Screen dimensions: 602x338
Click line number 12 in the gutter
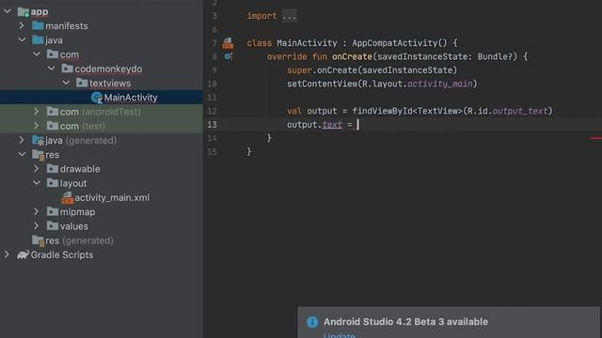coord(212,111)
